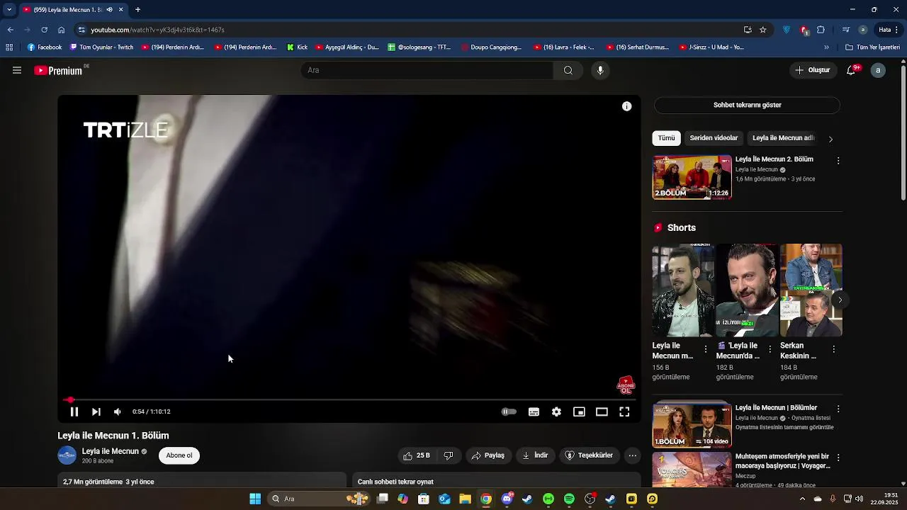The height and width of the screenshot is (510, 907).
Task: Focus the YouTube search field
Action: pos(428,70)
